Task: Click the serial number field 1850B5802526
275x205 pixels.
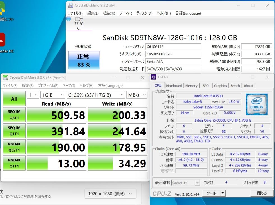Action: 173,54
